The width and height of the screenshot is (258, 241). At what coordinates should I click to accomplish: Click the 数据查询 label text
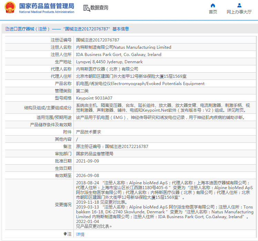tap(99, 8)
